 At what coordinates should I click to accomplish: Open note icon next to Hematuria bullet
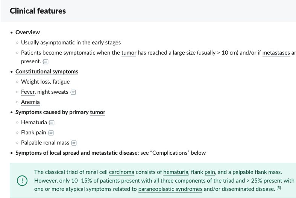[52, 122]
